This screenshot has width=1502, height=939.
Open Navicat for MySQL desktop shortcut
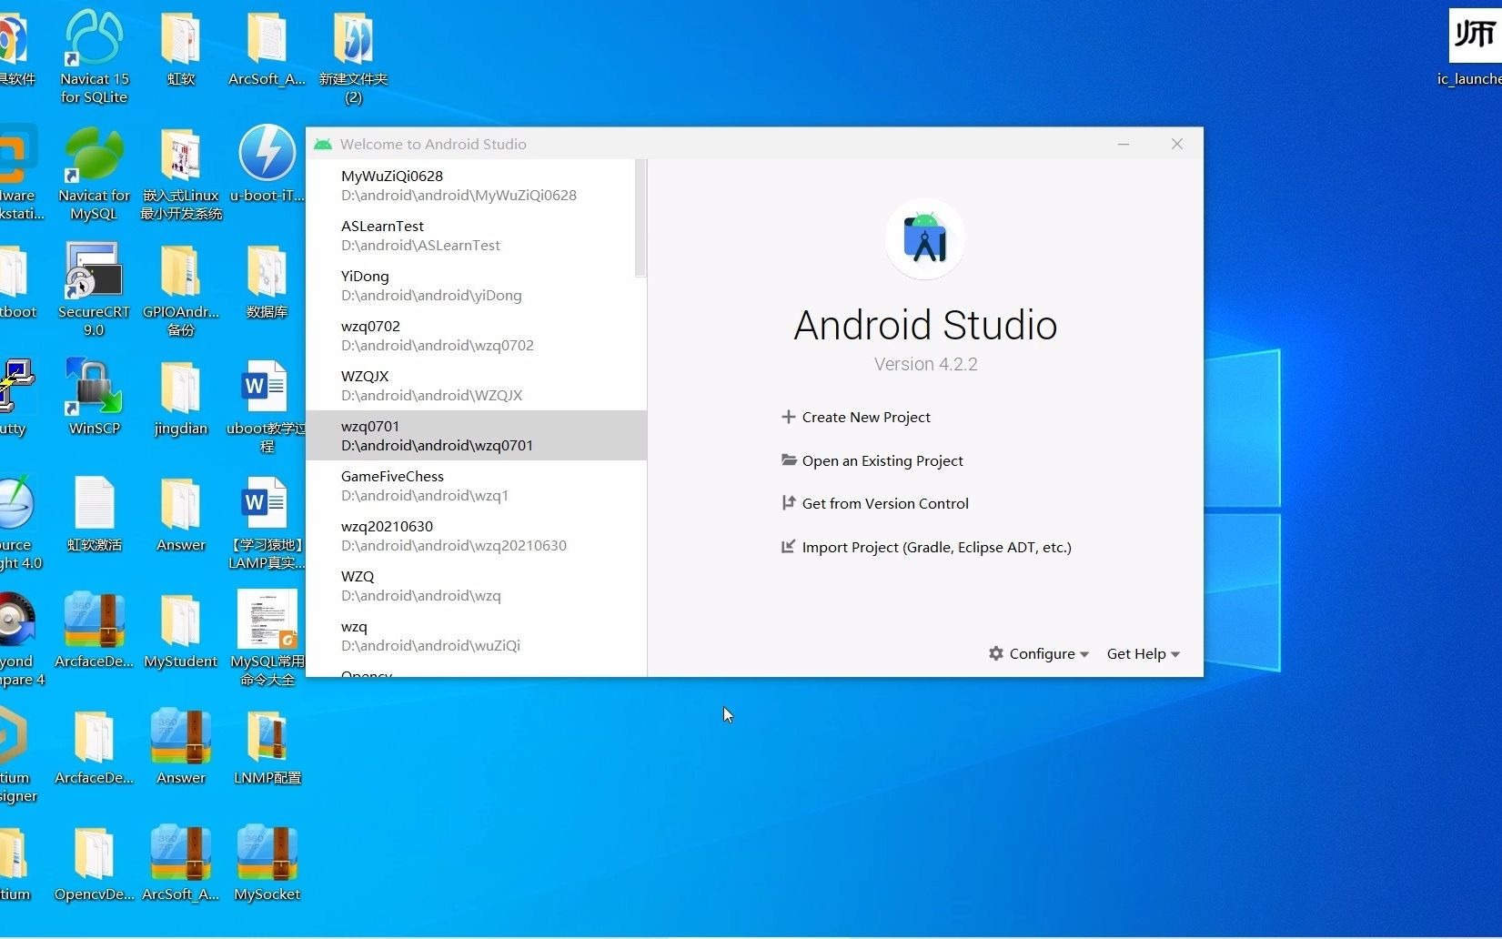click(x=94, y=173)
